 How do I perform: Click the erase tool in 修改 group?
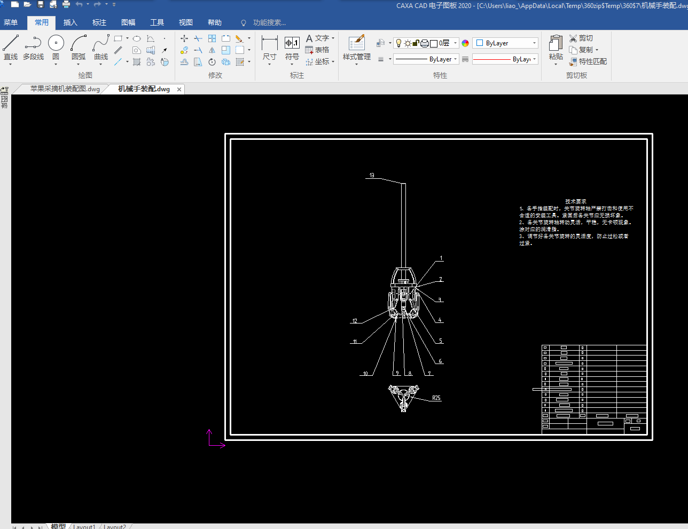pos(239,38)
